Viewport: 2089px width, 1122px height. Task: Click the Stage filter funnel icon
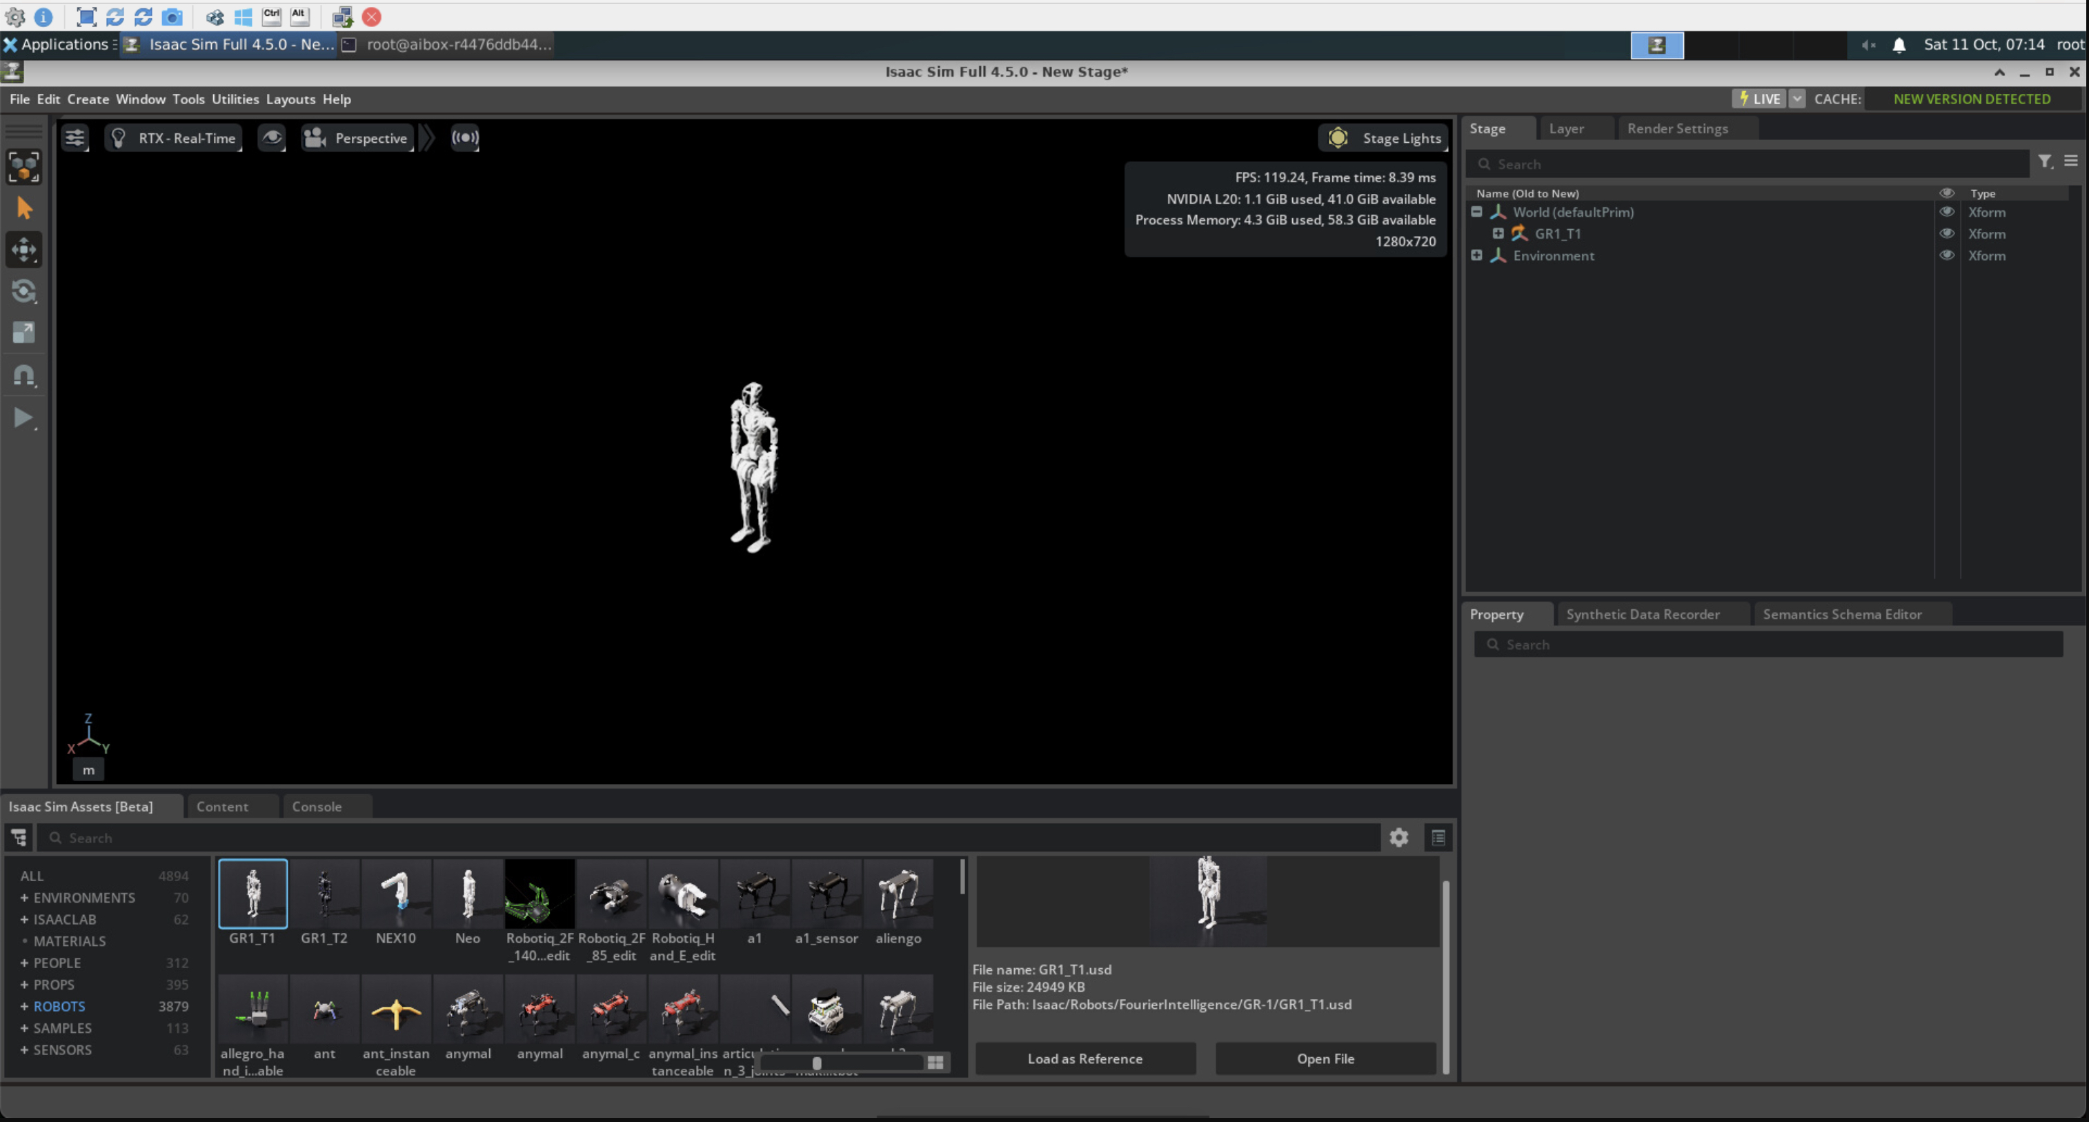2044,161
